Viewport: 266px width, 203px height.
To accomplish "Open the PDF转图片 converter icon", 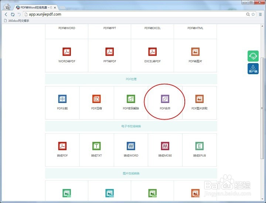I will (195, 52).
